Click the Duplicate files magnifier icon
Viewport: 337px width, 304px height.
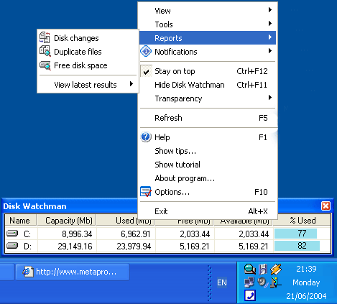pos(45,51)
